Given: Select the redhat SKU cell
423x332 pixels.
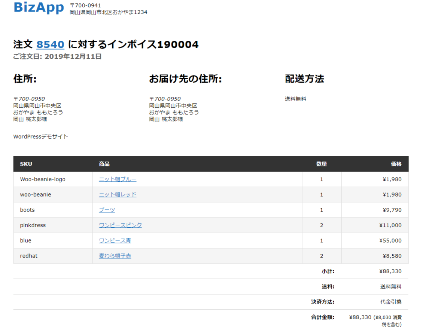Looking at the screenshot, I should tap(28, 256).
